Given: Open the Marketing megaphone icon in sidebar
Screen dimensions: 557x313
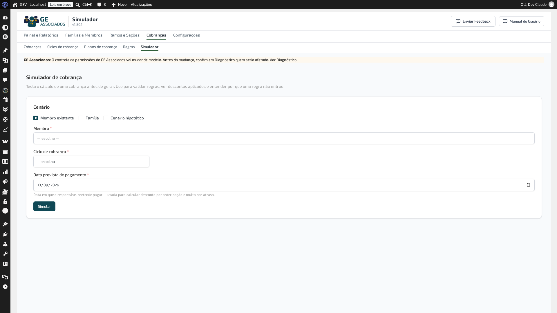Looking at the screenshot, I should coord(5,182).
